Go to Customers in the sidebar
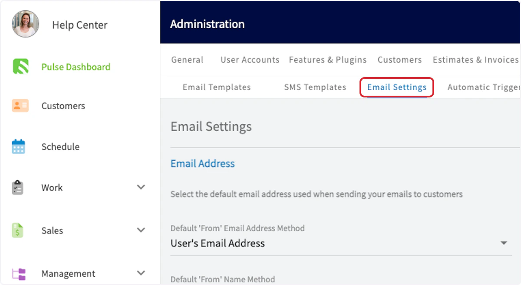This screenshot has height=285, width=521. pos(63,106)
